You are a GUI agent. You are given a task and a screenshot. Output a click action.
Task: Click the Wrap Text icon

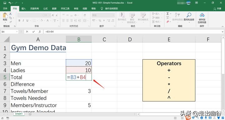point(85,15)
